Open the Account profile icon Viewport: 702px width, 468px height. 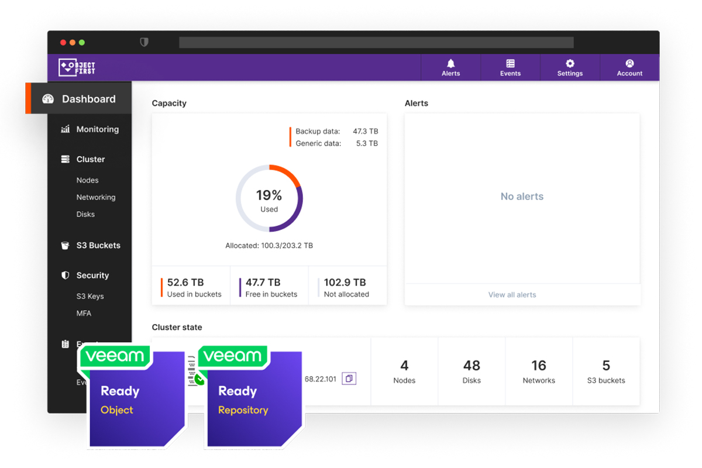point(629,63)
